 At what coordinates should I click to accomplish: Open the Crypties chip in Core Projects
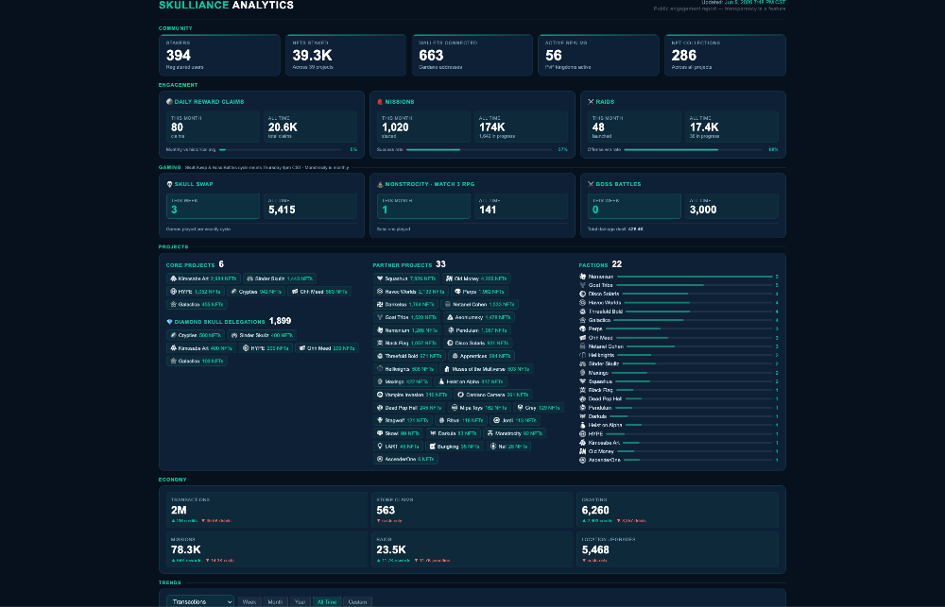click(256, 292)
